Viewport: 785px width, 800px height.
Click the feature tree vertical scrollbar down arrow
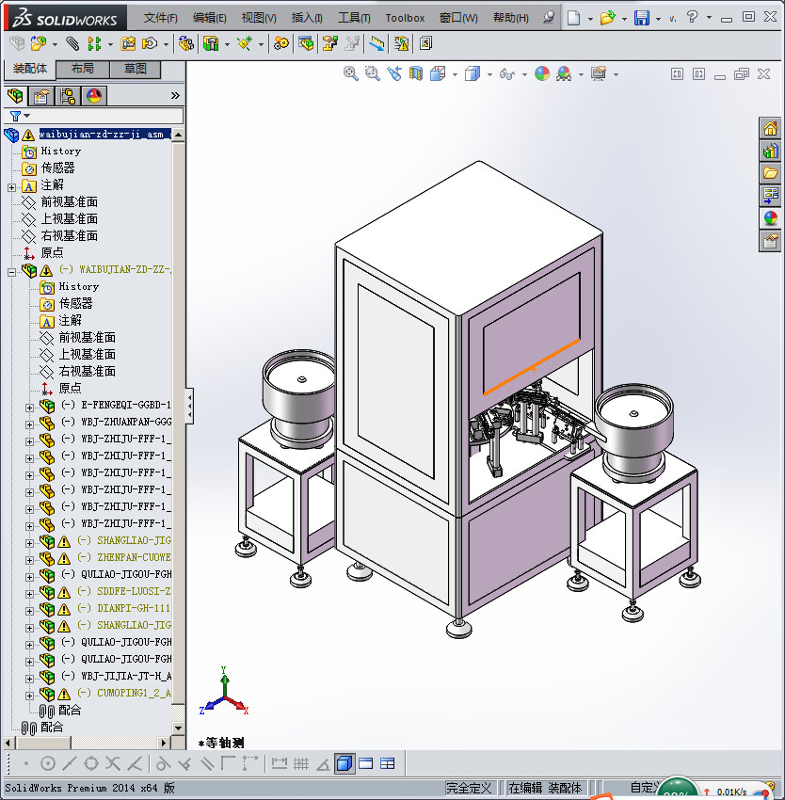point(178,728)
